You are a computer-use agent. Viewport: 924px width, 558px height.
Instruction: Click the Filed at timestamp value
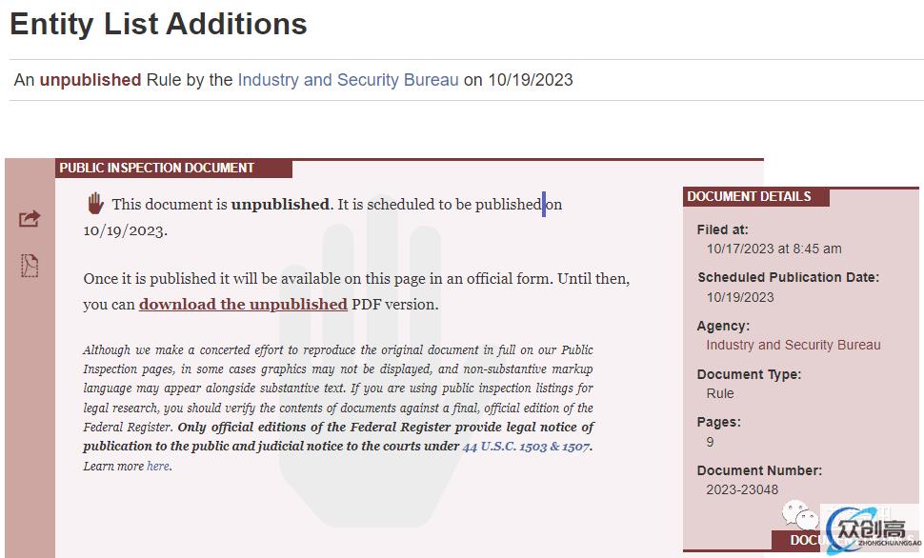(x=773, y=249)
